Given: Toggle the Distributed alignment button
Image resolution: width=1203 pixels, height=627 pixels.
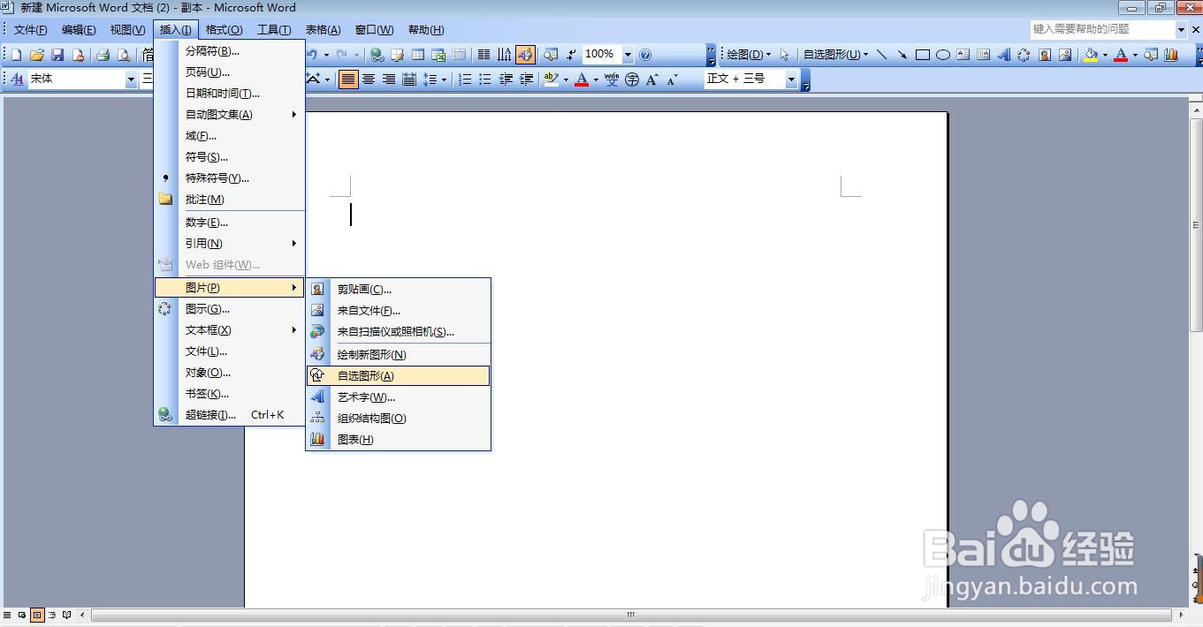Looking at the screenshot, I should 409,79.
